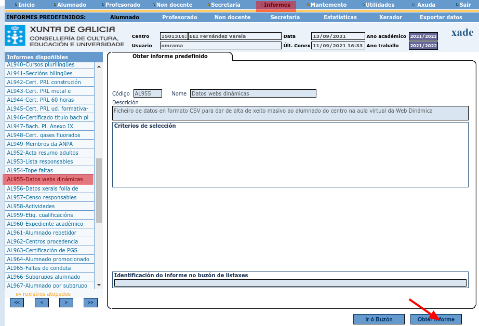Screen dimensions: 479x326
Task: Expand the Profesorado top menu
Action: point(122,5)
